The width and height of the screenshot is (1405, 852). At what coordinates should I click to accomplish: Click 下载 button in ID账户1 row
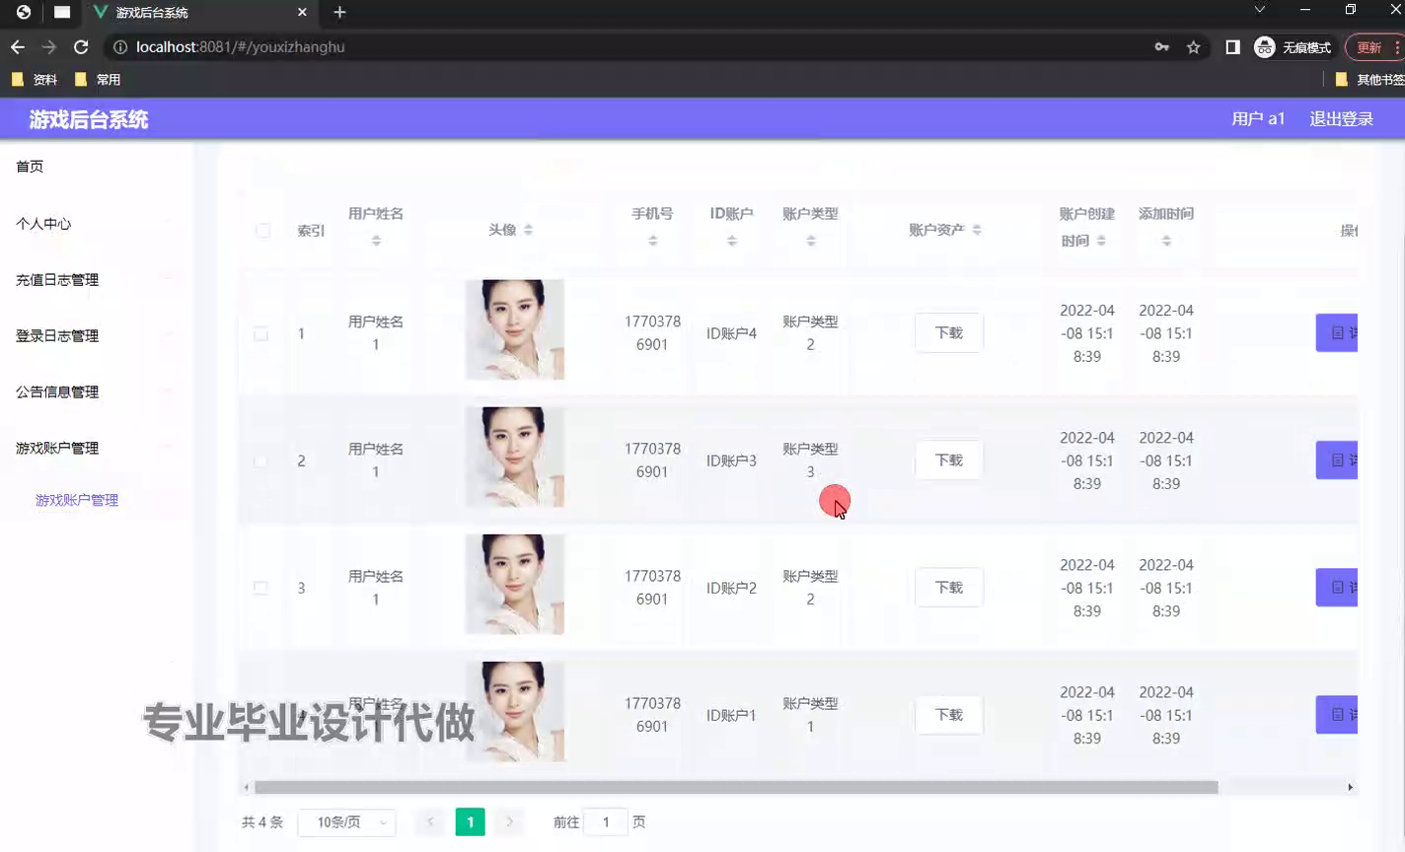[x=949, y=715]
